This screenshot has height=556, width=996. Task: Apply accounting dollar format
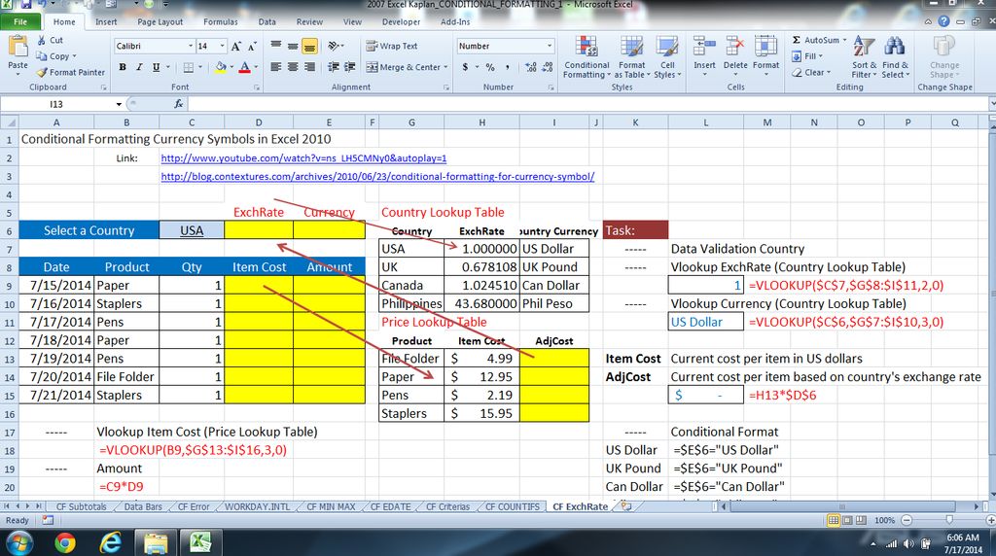pyautogui.click(x=466, y=67)
